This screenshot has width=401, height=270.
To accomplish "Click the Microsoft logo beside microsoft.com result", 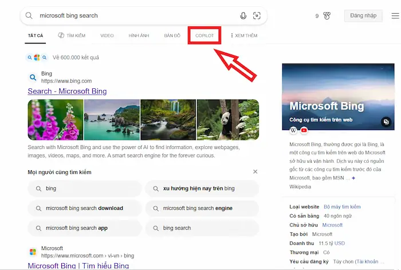I will point(33,252).
